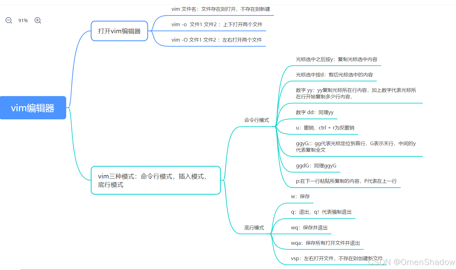The width and height of the screenshot is (456, 270).
Task: Click 'ggdG：同理ggyG' node
Action: (316, 166)
